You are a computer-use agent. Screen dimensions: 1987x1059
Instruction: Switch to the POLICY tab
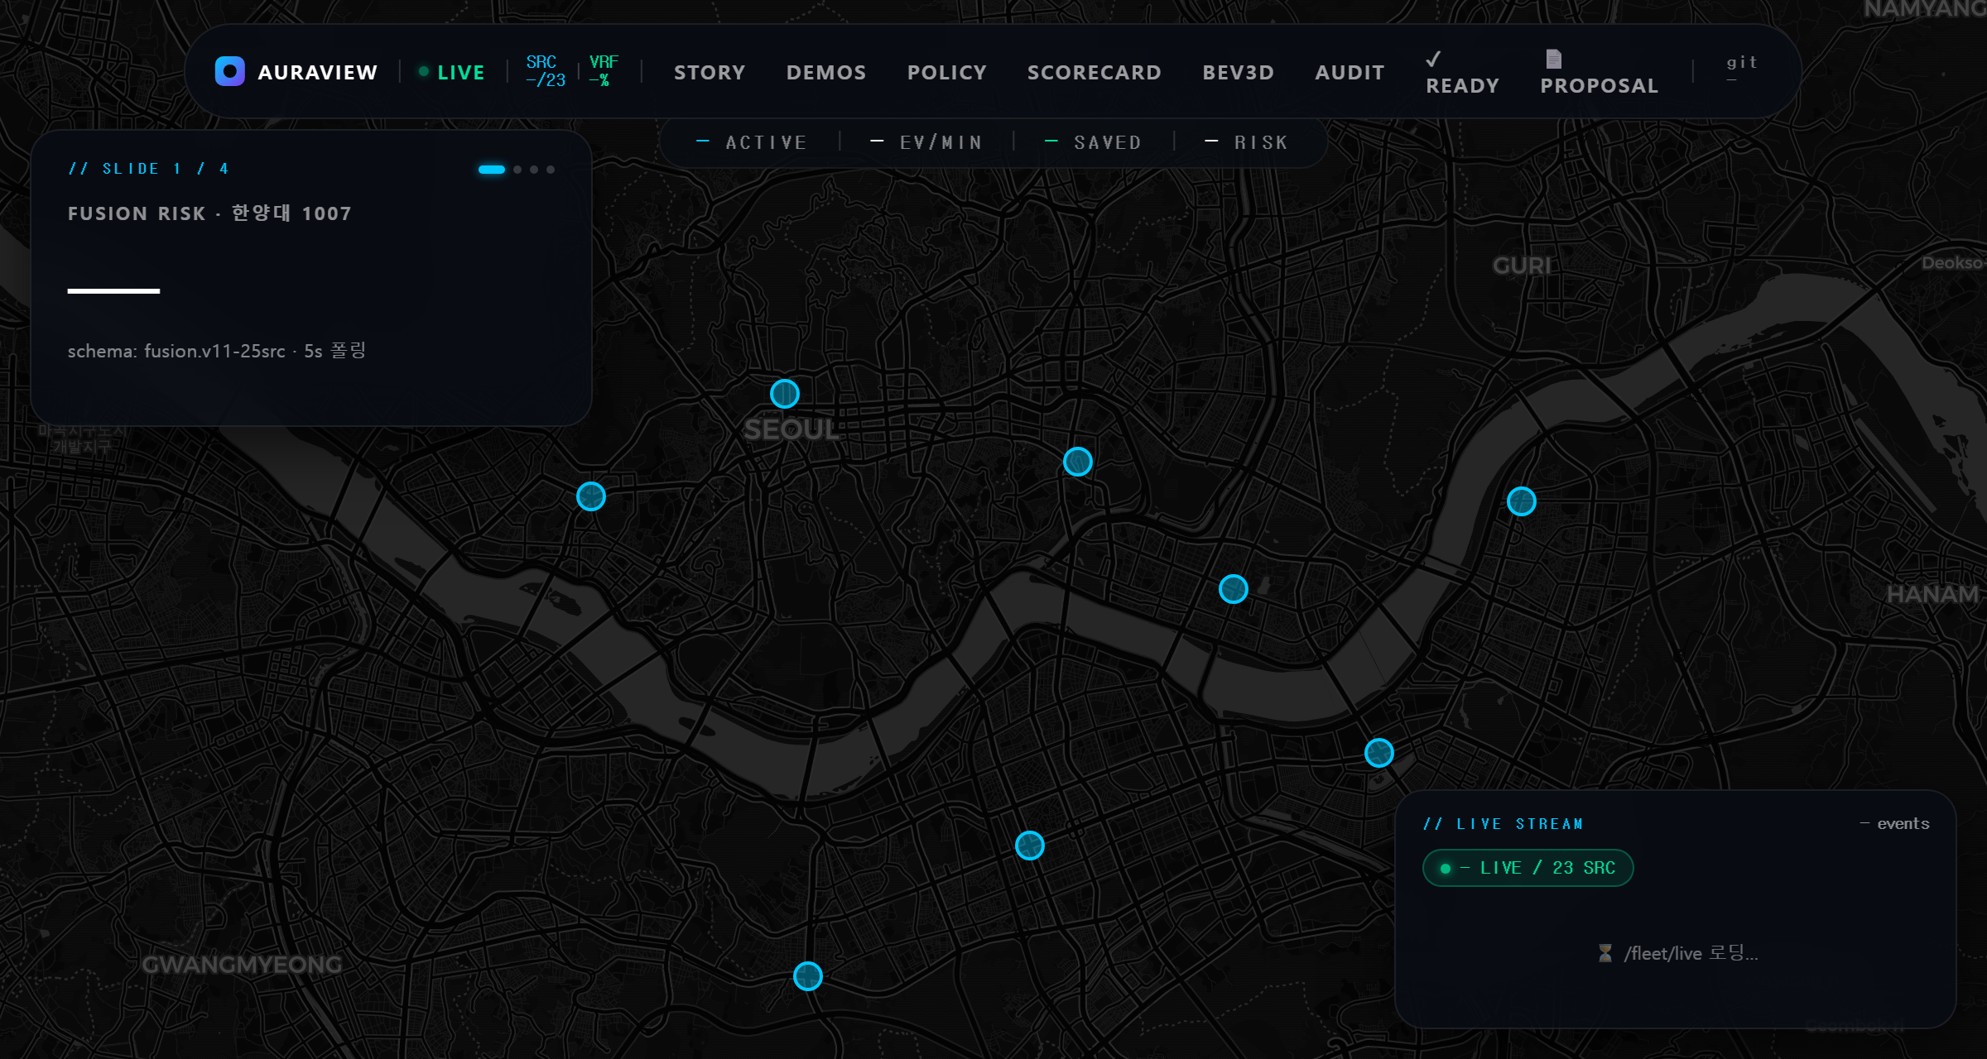[947, 73]
